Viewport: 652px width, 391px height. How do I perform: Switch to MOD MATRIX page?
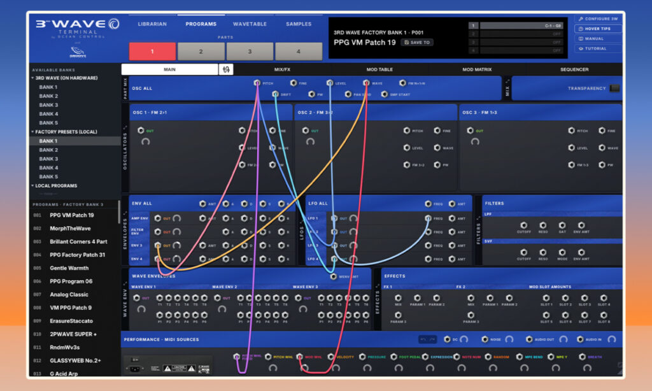[477, 69]
